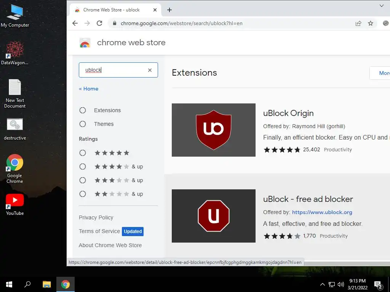Share this page using share icon
This screenshot has width=390, height=292.
[358, 23]
